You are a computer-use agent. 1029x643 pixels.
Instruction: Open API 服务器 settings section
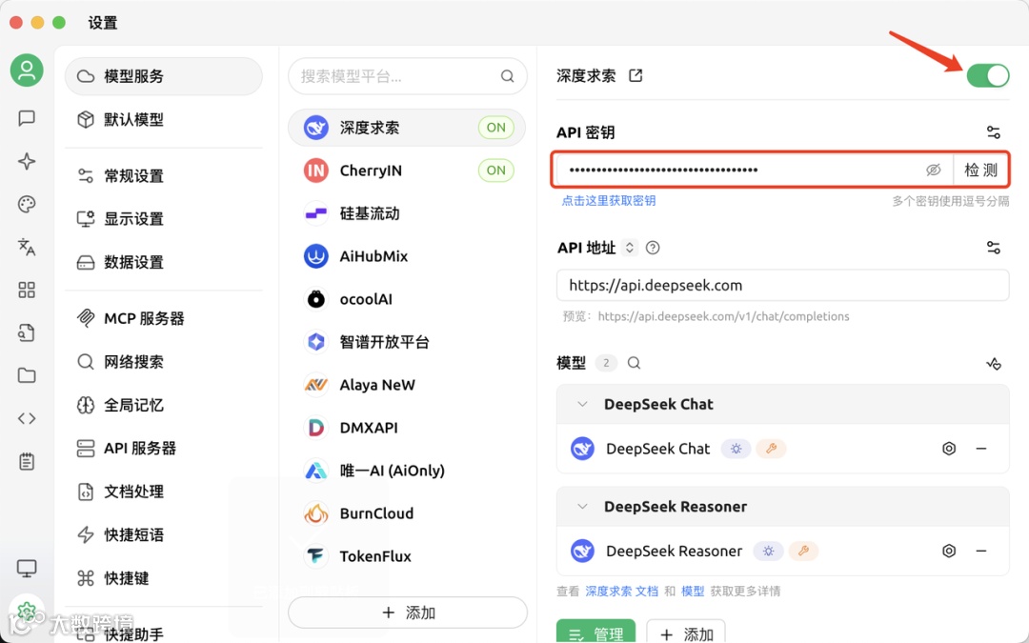(x=164, y=448)
